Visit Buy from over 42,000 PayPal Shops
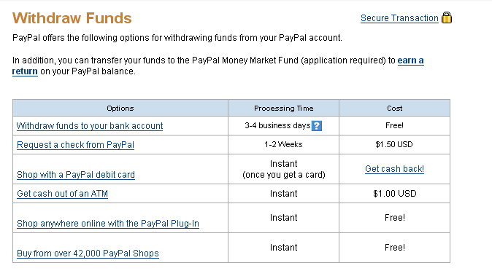The width and height of the screenshot is (492, 279). pyautogui.click(x=88, y=253)
